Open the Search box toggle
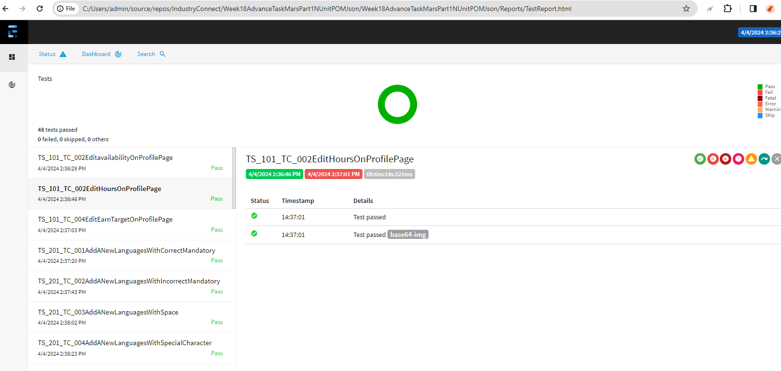This screenshot has height=371, width=781. (151, 54)
